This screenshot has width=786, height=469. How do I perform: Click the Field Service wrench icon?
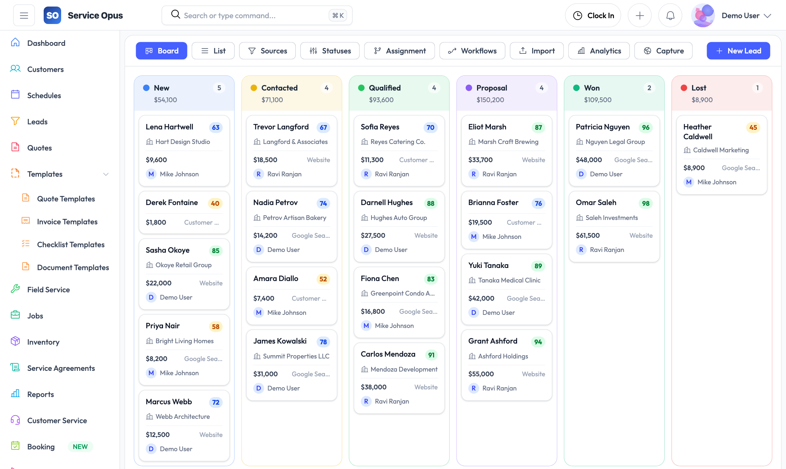(15, 289)
